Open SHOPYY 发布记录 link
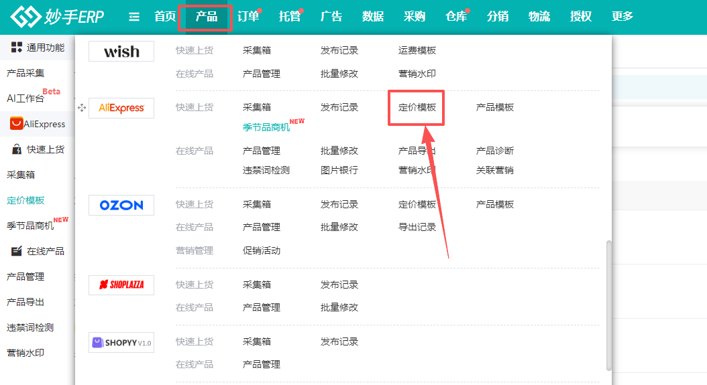Image resolution: width=707 pixels, height=385 pixels. (x=339, y=341)
